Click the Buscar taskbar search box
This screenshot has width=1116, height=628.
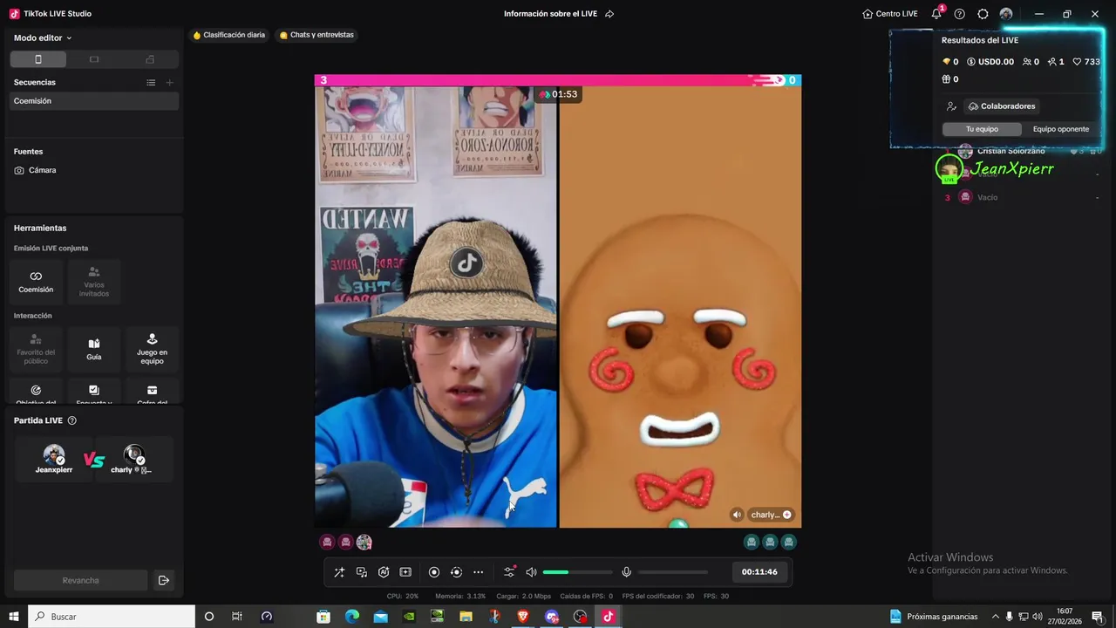112,617
